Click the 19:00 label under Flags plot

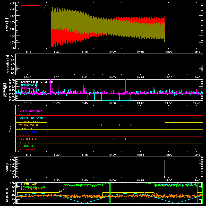pos(112,155)
